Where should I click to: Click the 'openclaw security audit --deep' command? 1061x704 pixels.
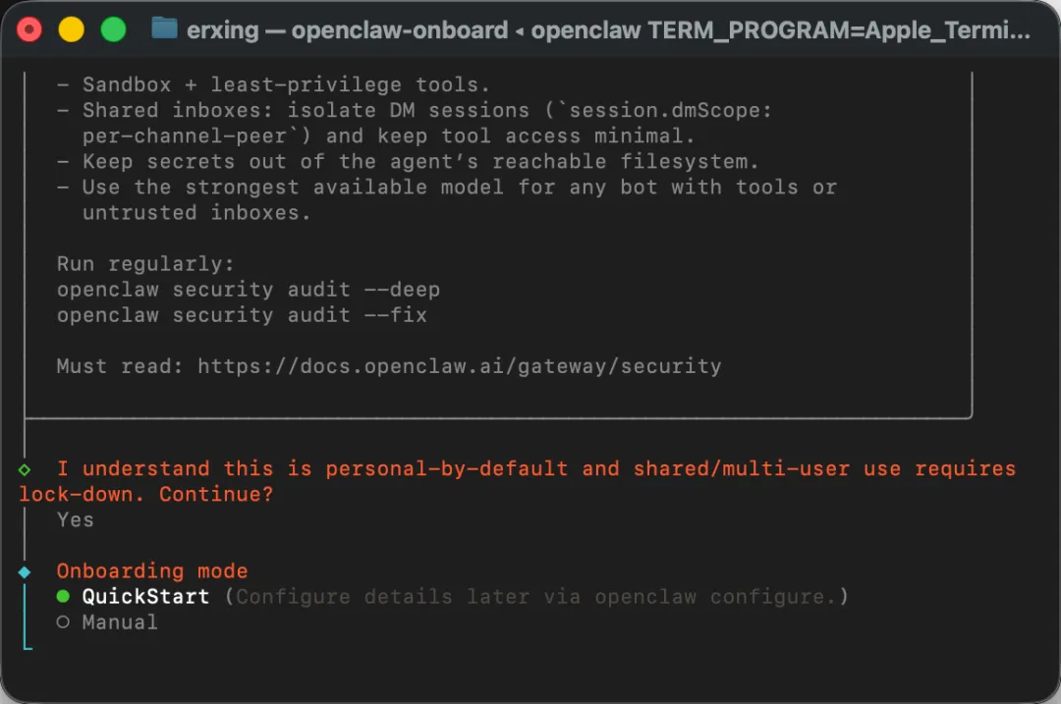(248, 290)
